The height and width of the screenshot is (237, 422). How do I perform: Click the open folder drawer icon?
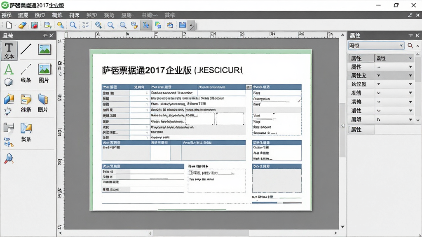(26, 100)
